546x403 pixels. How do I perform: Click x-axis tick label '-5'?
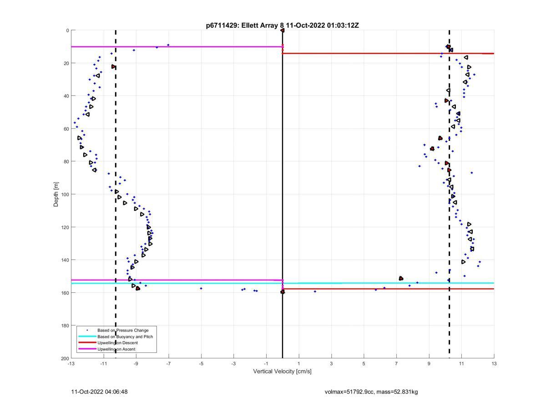tap(201, 363)
